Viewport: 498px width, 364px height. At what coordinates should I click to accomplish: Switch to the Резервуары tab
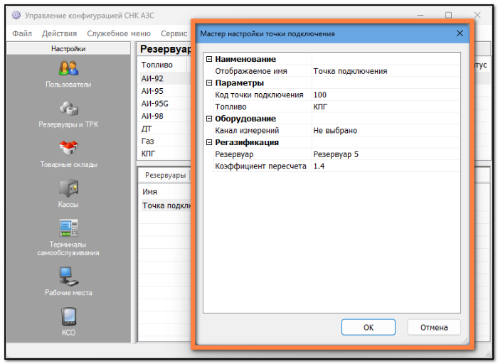(165, 175)
